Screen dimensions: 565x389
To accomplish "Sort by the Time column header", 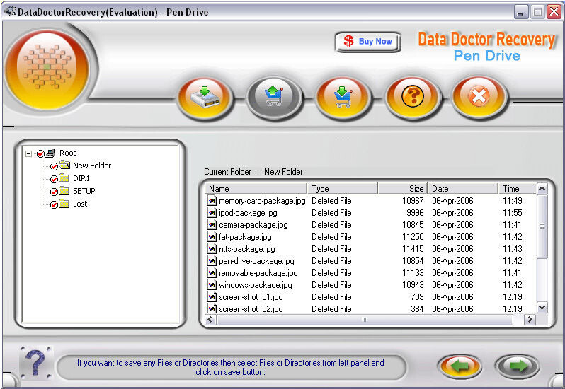I will [x=518, y=189].
